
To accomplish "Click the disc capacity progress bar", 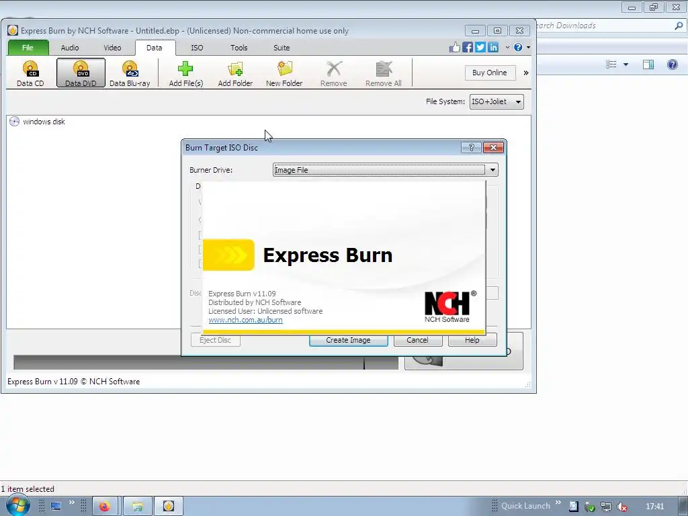I will point(206,362).
